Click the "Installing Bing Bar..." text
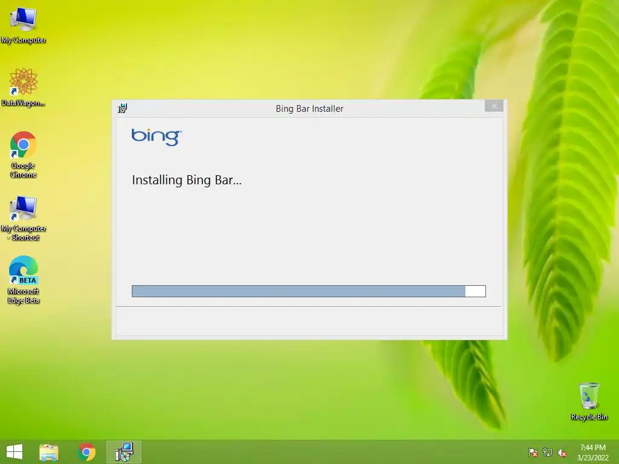The image size is (619, 464). click(x=187, y=180)
